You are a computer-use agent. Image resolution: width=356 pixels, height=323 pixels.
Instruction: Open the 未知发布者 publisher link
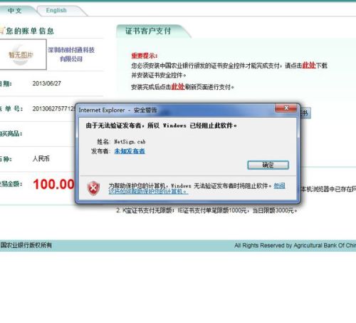(130, 151)
